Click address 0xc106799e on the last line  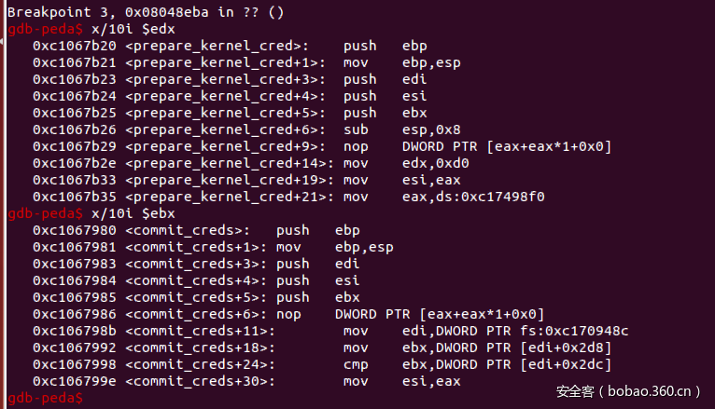coord(75,381)
